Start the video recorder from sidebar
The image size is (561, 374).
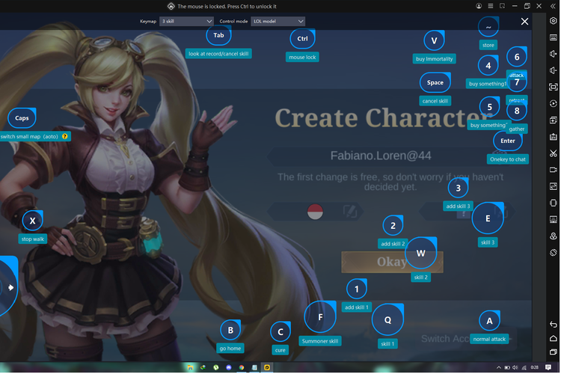pyautogui.click(x=554, y=169)
